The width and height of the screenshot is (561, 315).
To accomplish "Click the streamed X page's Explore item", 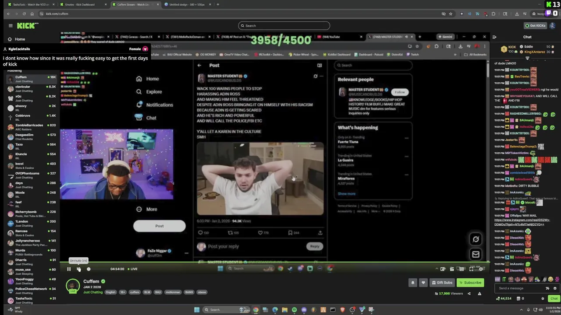I will (x=149, y=92).
